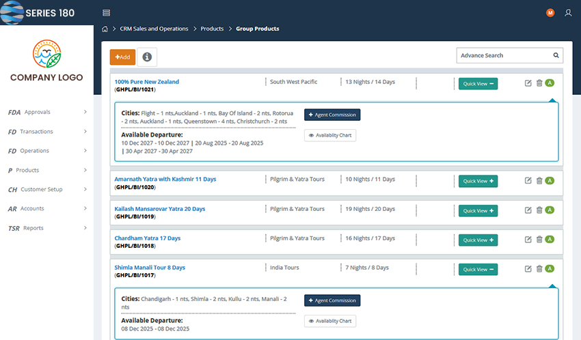Expand Quick View for Chardham Yatra
581x340 pixels.
pyautogui.click(x=478, y=240)
